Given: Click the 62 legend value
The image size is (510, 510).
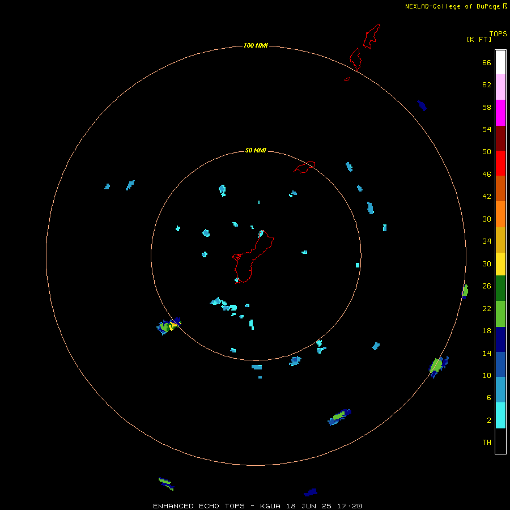Looking at the screenshot, I should (487, 85).
